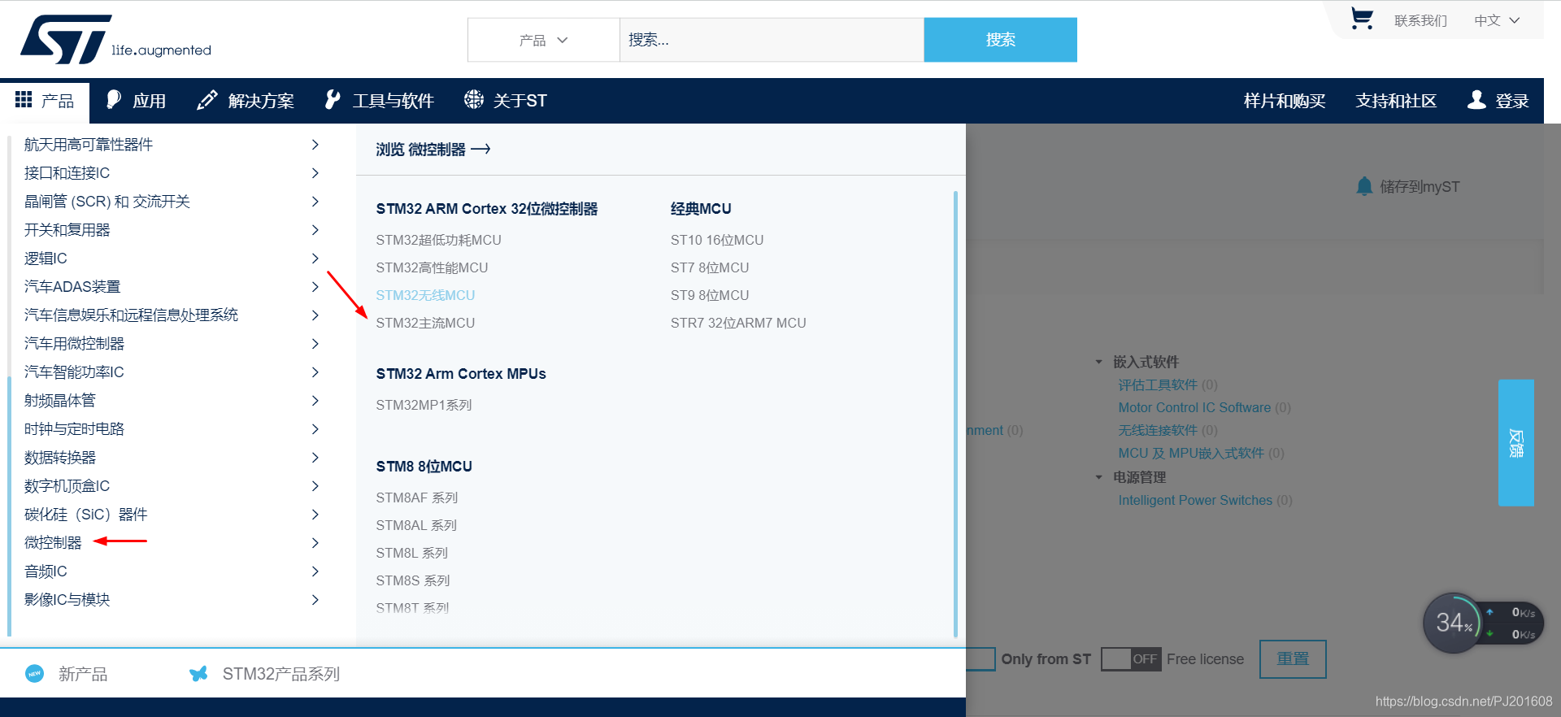Open the STM32无线MCU link
This screenshot has height=717, width=1561.
425,295
